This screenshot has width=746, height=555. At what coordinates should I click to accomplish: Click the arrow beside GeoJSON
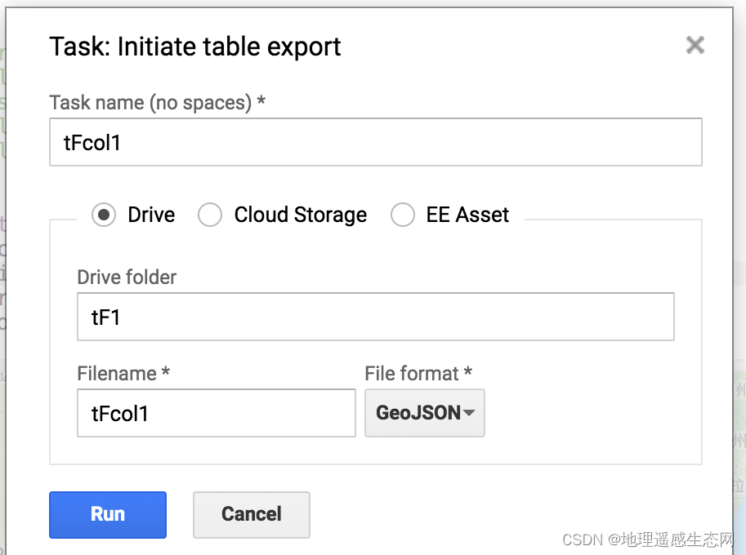(469, 413)
